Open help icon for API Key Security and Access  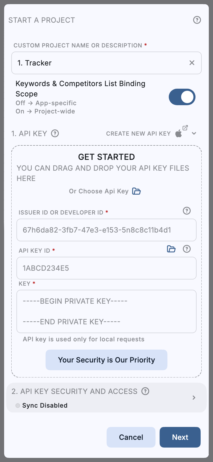click(x=145, y=391)
